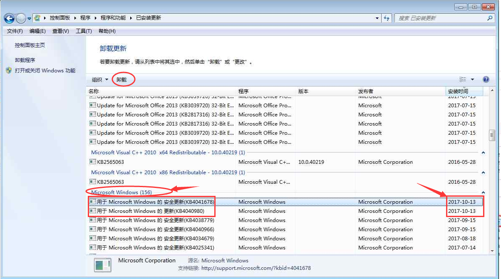Click the scrollbar up arrow
501x279 pixels.
(492, 91)
